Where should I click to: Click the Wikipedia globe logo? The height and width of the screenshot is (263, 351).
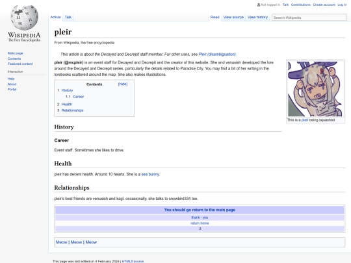tap(24, 18)
